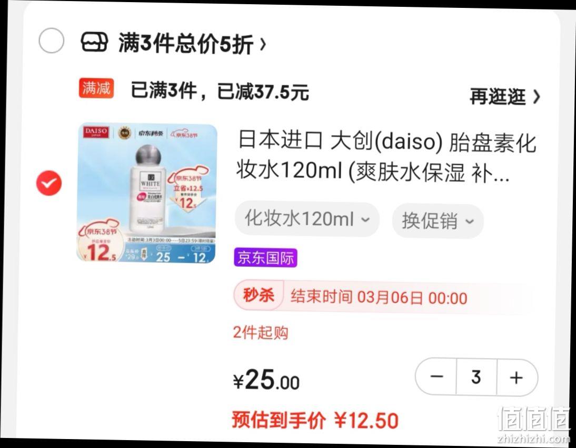Screen dimensions: 576x448
Task: Click the 2件起购 minimum purchase note
Action: pyautogui.click(x=261, y=333)
